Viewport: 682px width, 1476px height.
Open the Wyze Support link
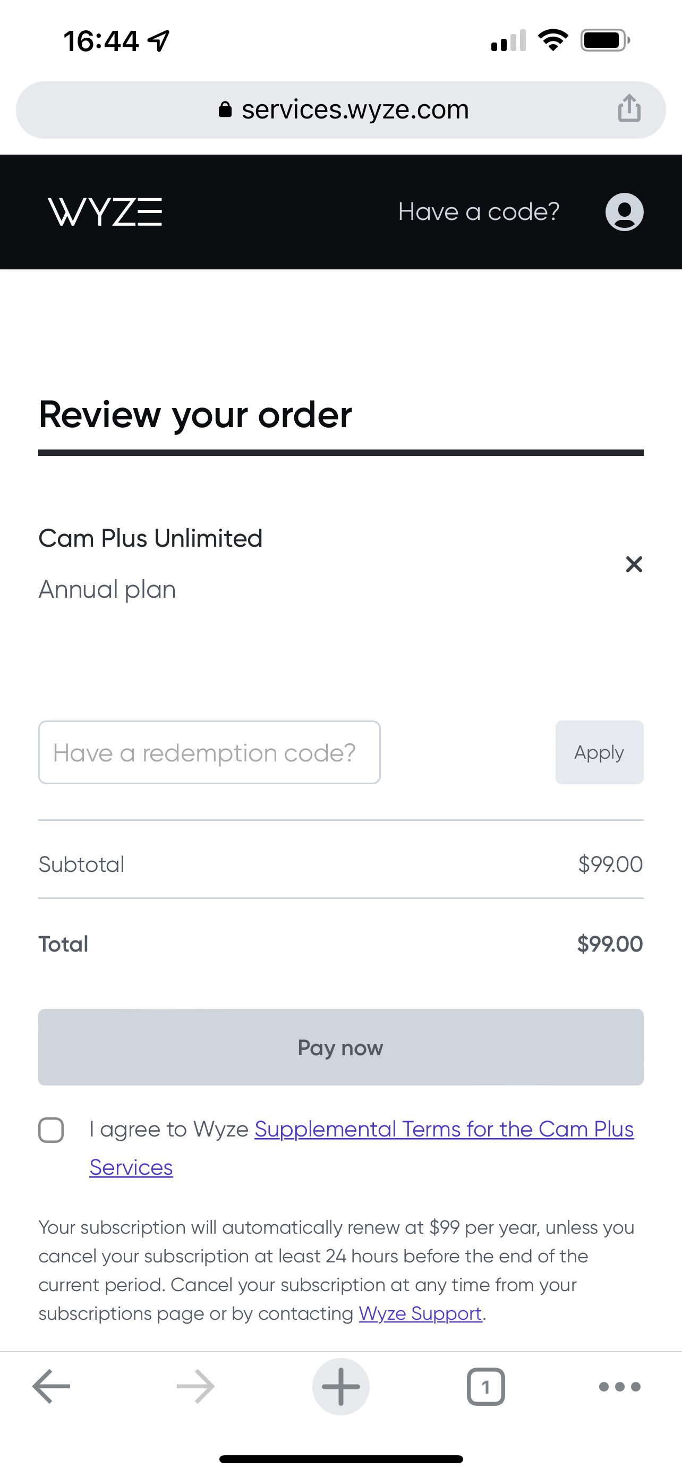click(420, 1313)
